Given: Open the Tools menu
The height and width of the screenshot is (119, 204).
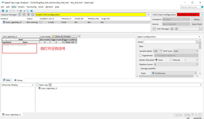Looking at the screenshot, I should click(x=41, y=7).
